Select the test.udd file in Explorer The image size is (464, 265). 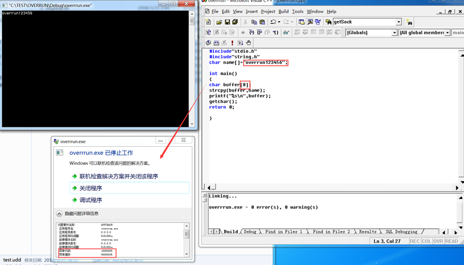point(12,260)
